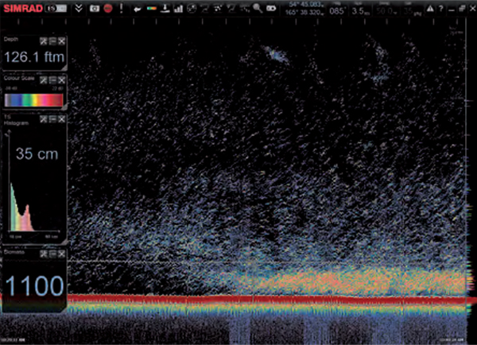Click the rainbow colour scale bar
This screenshot has height=345, width=477.
tap(33, 99)
